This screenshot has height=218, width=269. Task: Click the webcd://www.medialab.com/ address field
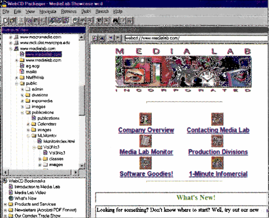[196, 38]
